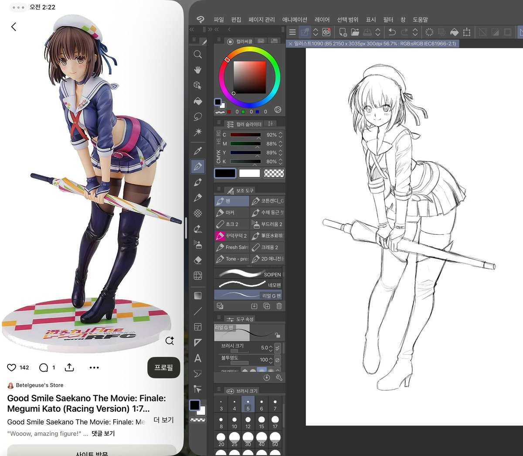Click the Undo arrow in command bar

(x=392, y=32)
